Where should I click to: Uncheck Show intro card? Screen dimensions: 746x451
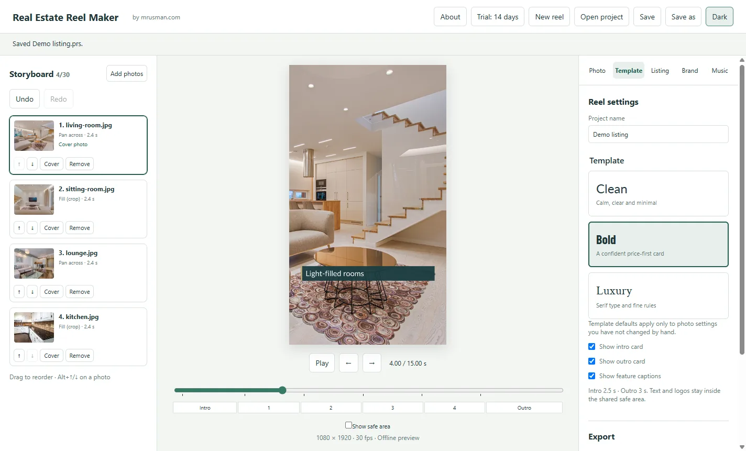click(592, 347)
